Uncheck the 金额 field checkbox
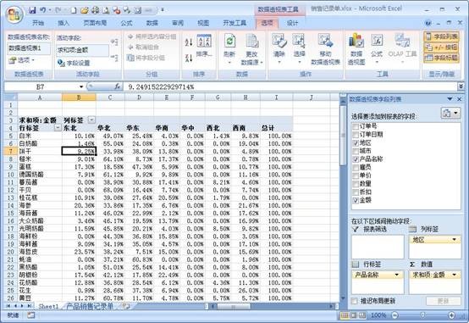Screen dimensions: 469x323 356,200
